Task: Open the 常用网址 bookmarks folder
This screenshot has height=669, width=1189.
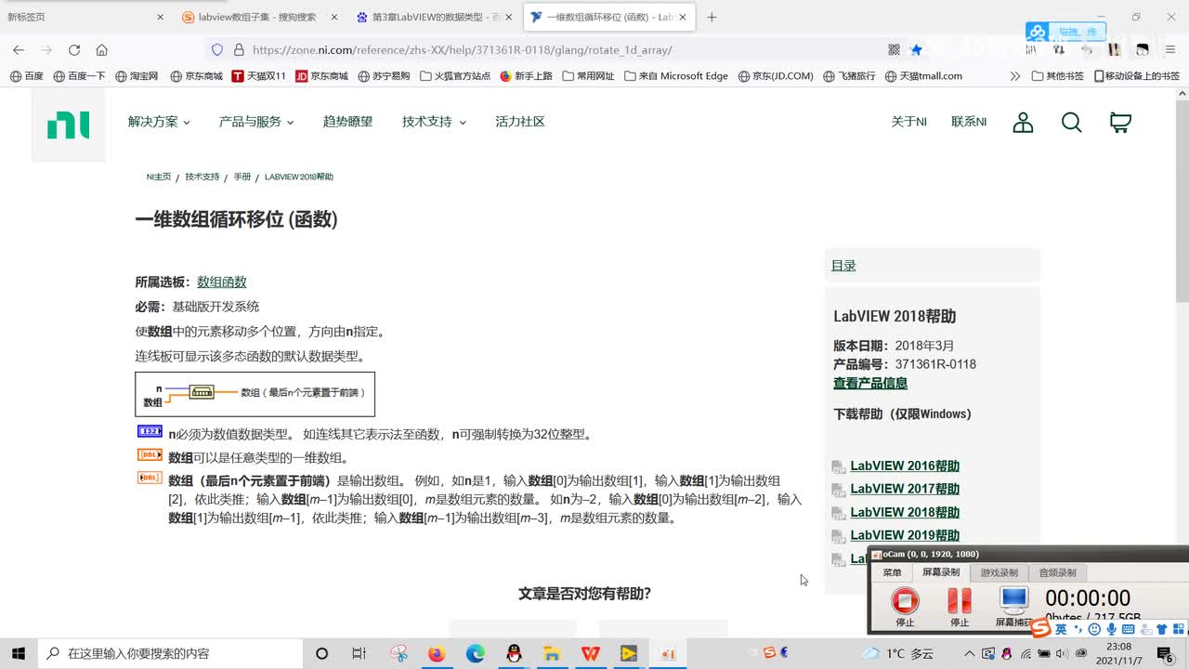Action: click(588, 76)
